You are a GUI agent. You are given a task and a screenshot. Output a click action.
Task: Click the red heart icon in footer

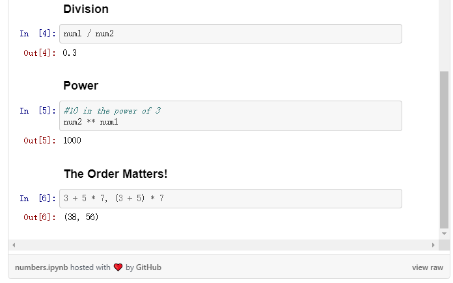coord(118,267)
